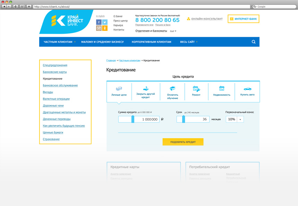Select the Закрыть другой кредит purpose
298x206 pixels.
click(146, 92)
